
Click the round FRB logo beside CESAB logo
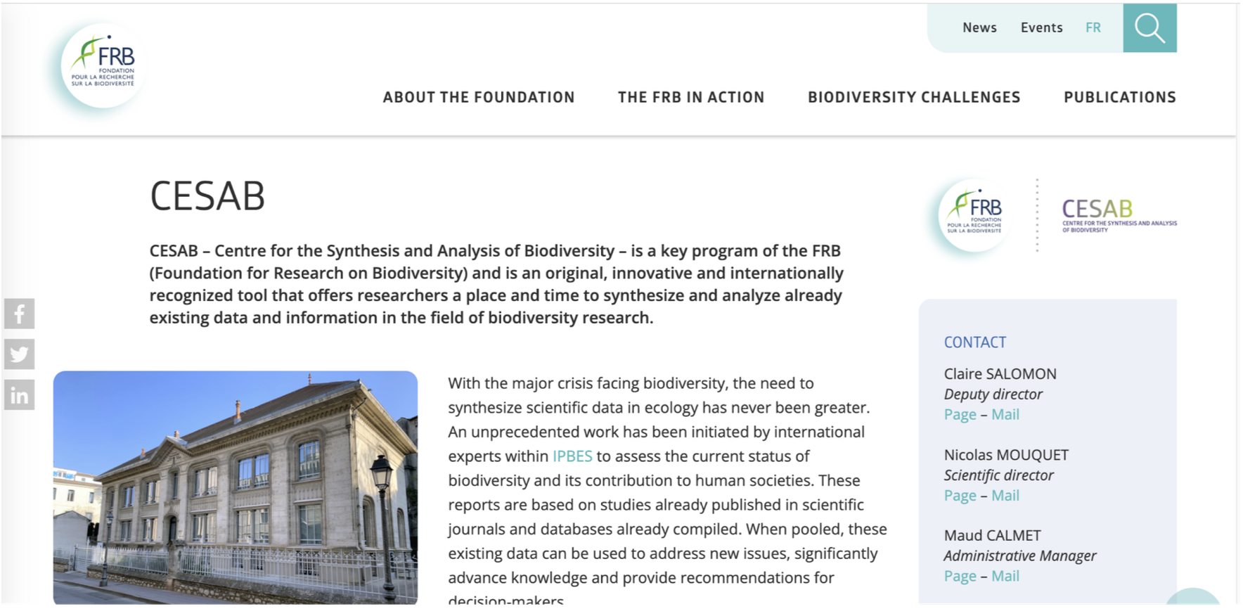pos(974,214)
